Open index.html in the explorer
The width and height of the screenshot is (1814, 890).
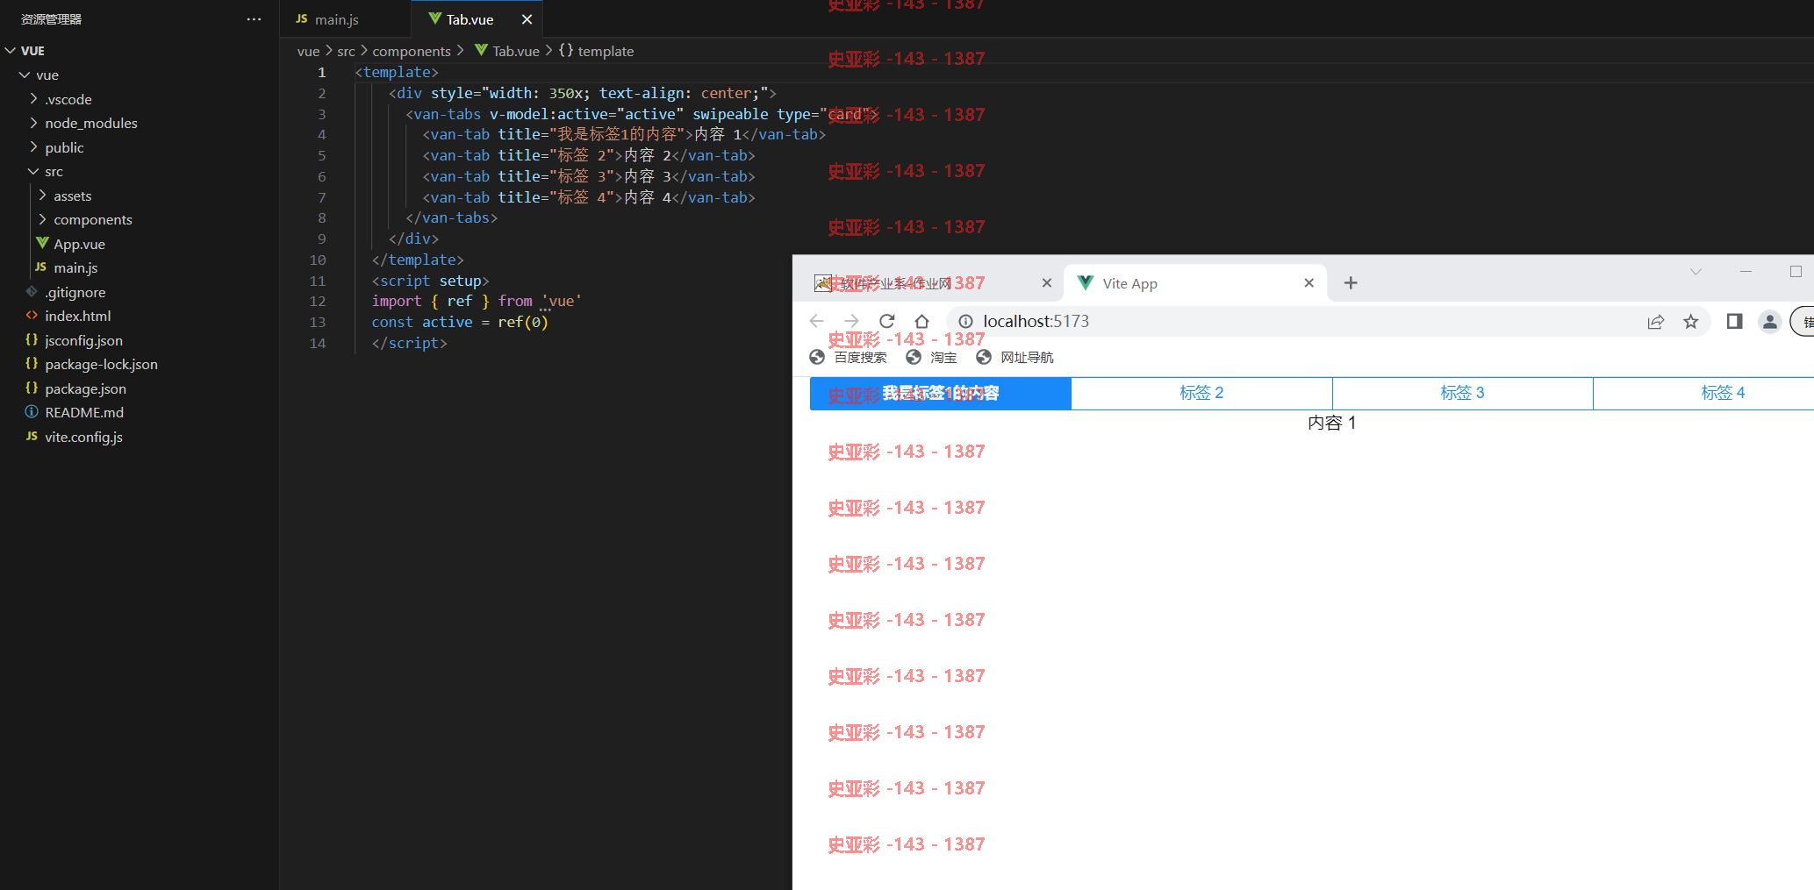77,316
